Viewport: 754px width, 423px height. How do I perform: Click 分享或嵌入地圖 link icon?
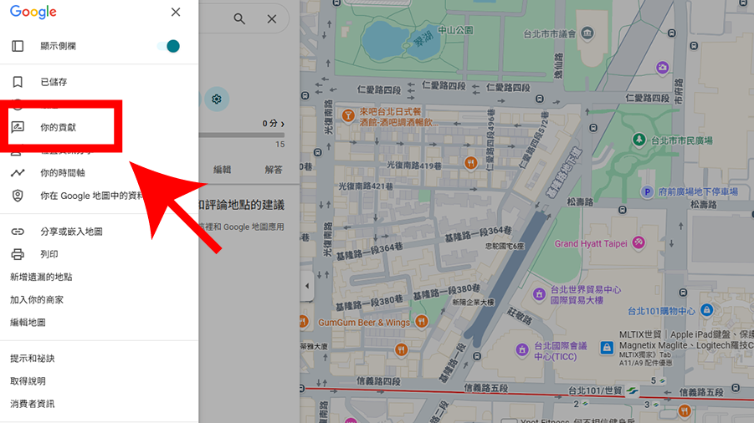(x=18, y=232)
